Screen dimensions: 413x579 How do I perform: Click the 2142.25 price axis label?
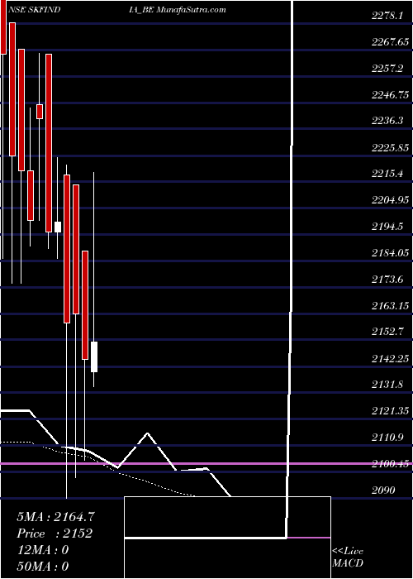[x=390, y=358]
